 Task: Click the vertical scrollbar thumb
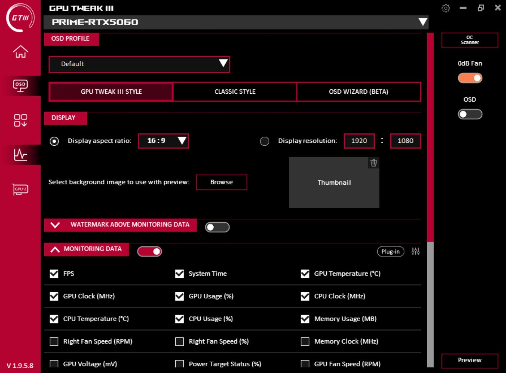click(430, 137)
